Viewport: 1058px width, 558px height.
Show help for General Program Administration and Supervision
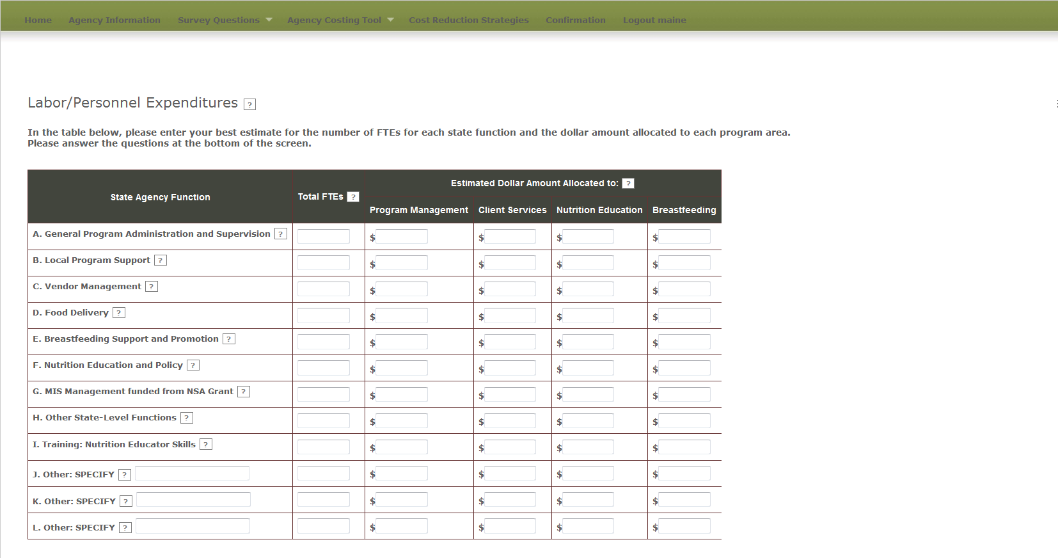tap(280, 234)
